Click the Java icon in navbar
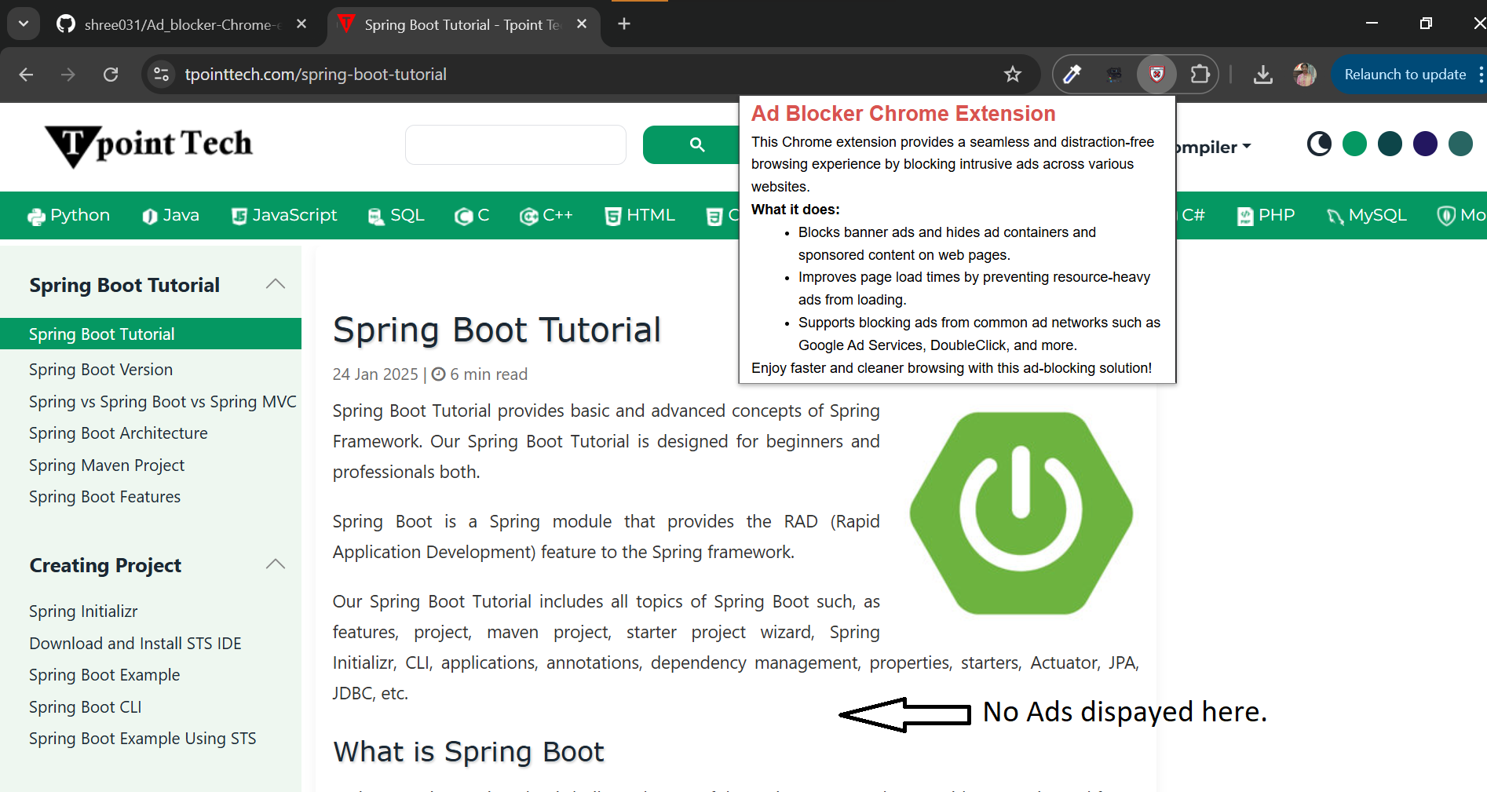 click(x=149, y=217)
